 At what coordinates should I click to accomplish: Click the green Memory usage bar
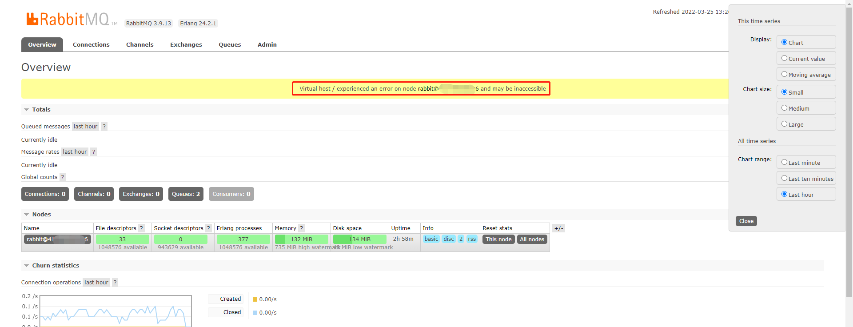(302, 239)
